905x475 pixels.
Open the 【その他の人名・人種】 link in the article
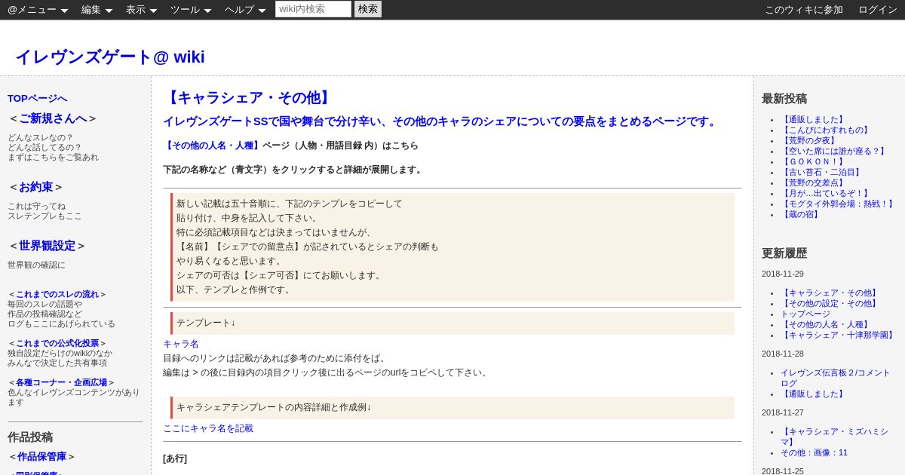213,146
